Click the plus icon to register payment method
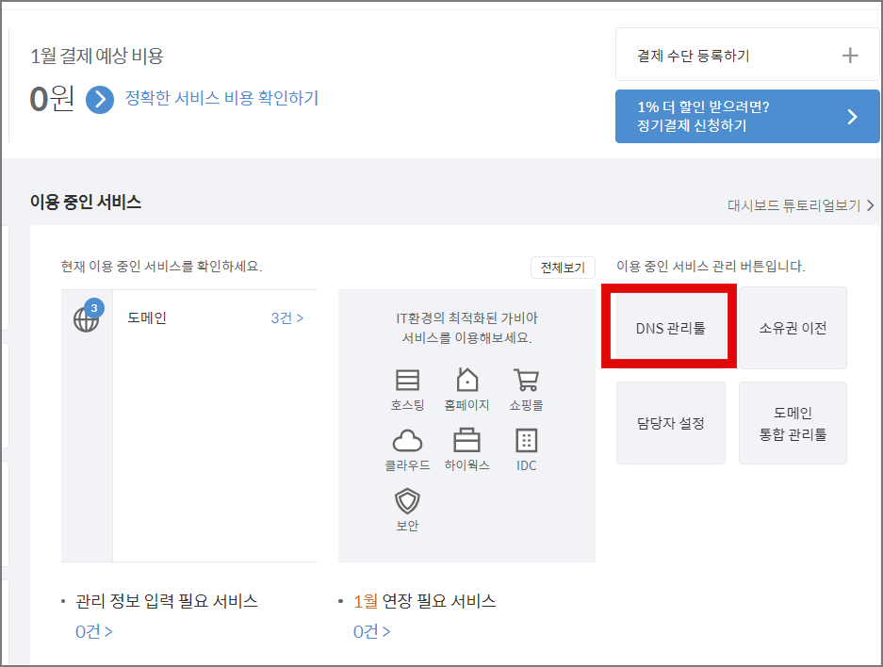This screenshot has height=667, width=883. coord(851,54)
